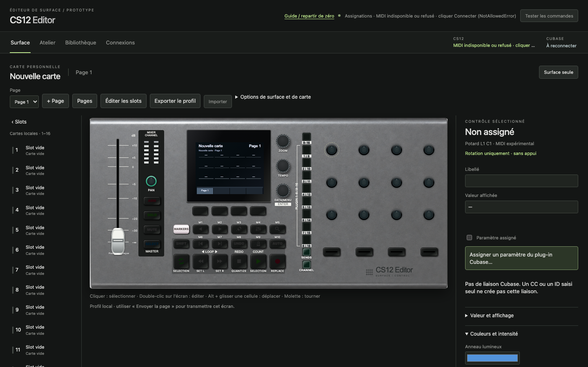
Task: Click the M9 metronome pad
Action: click(x=258, y=244)
